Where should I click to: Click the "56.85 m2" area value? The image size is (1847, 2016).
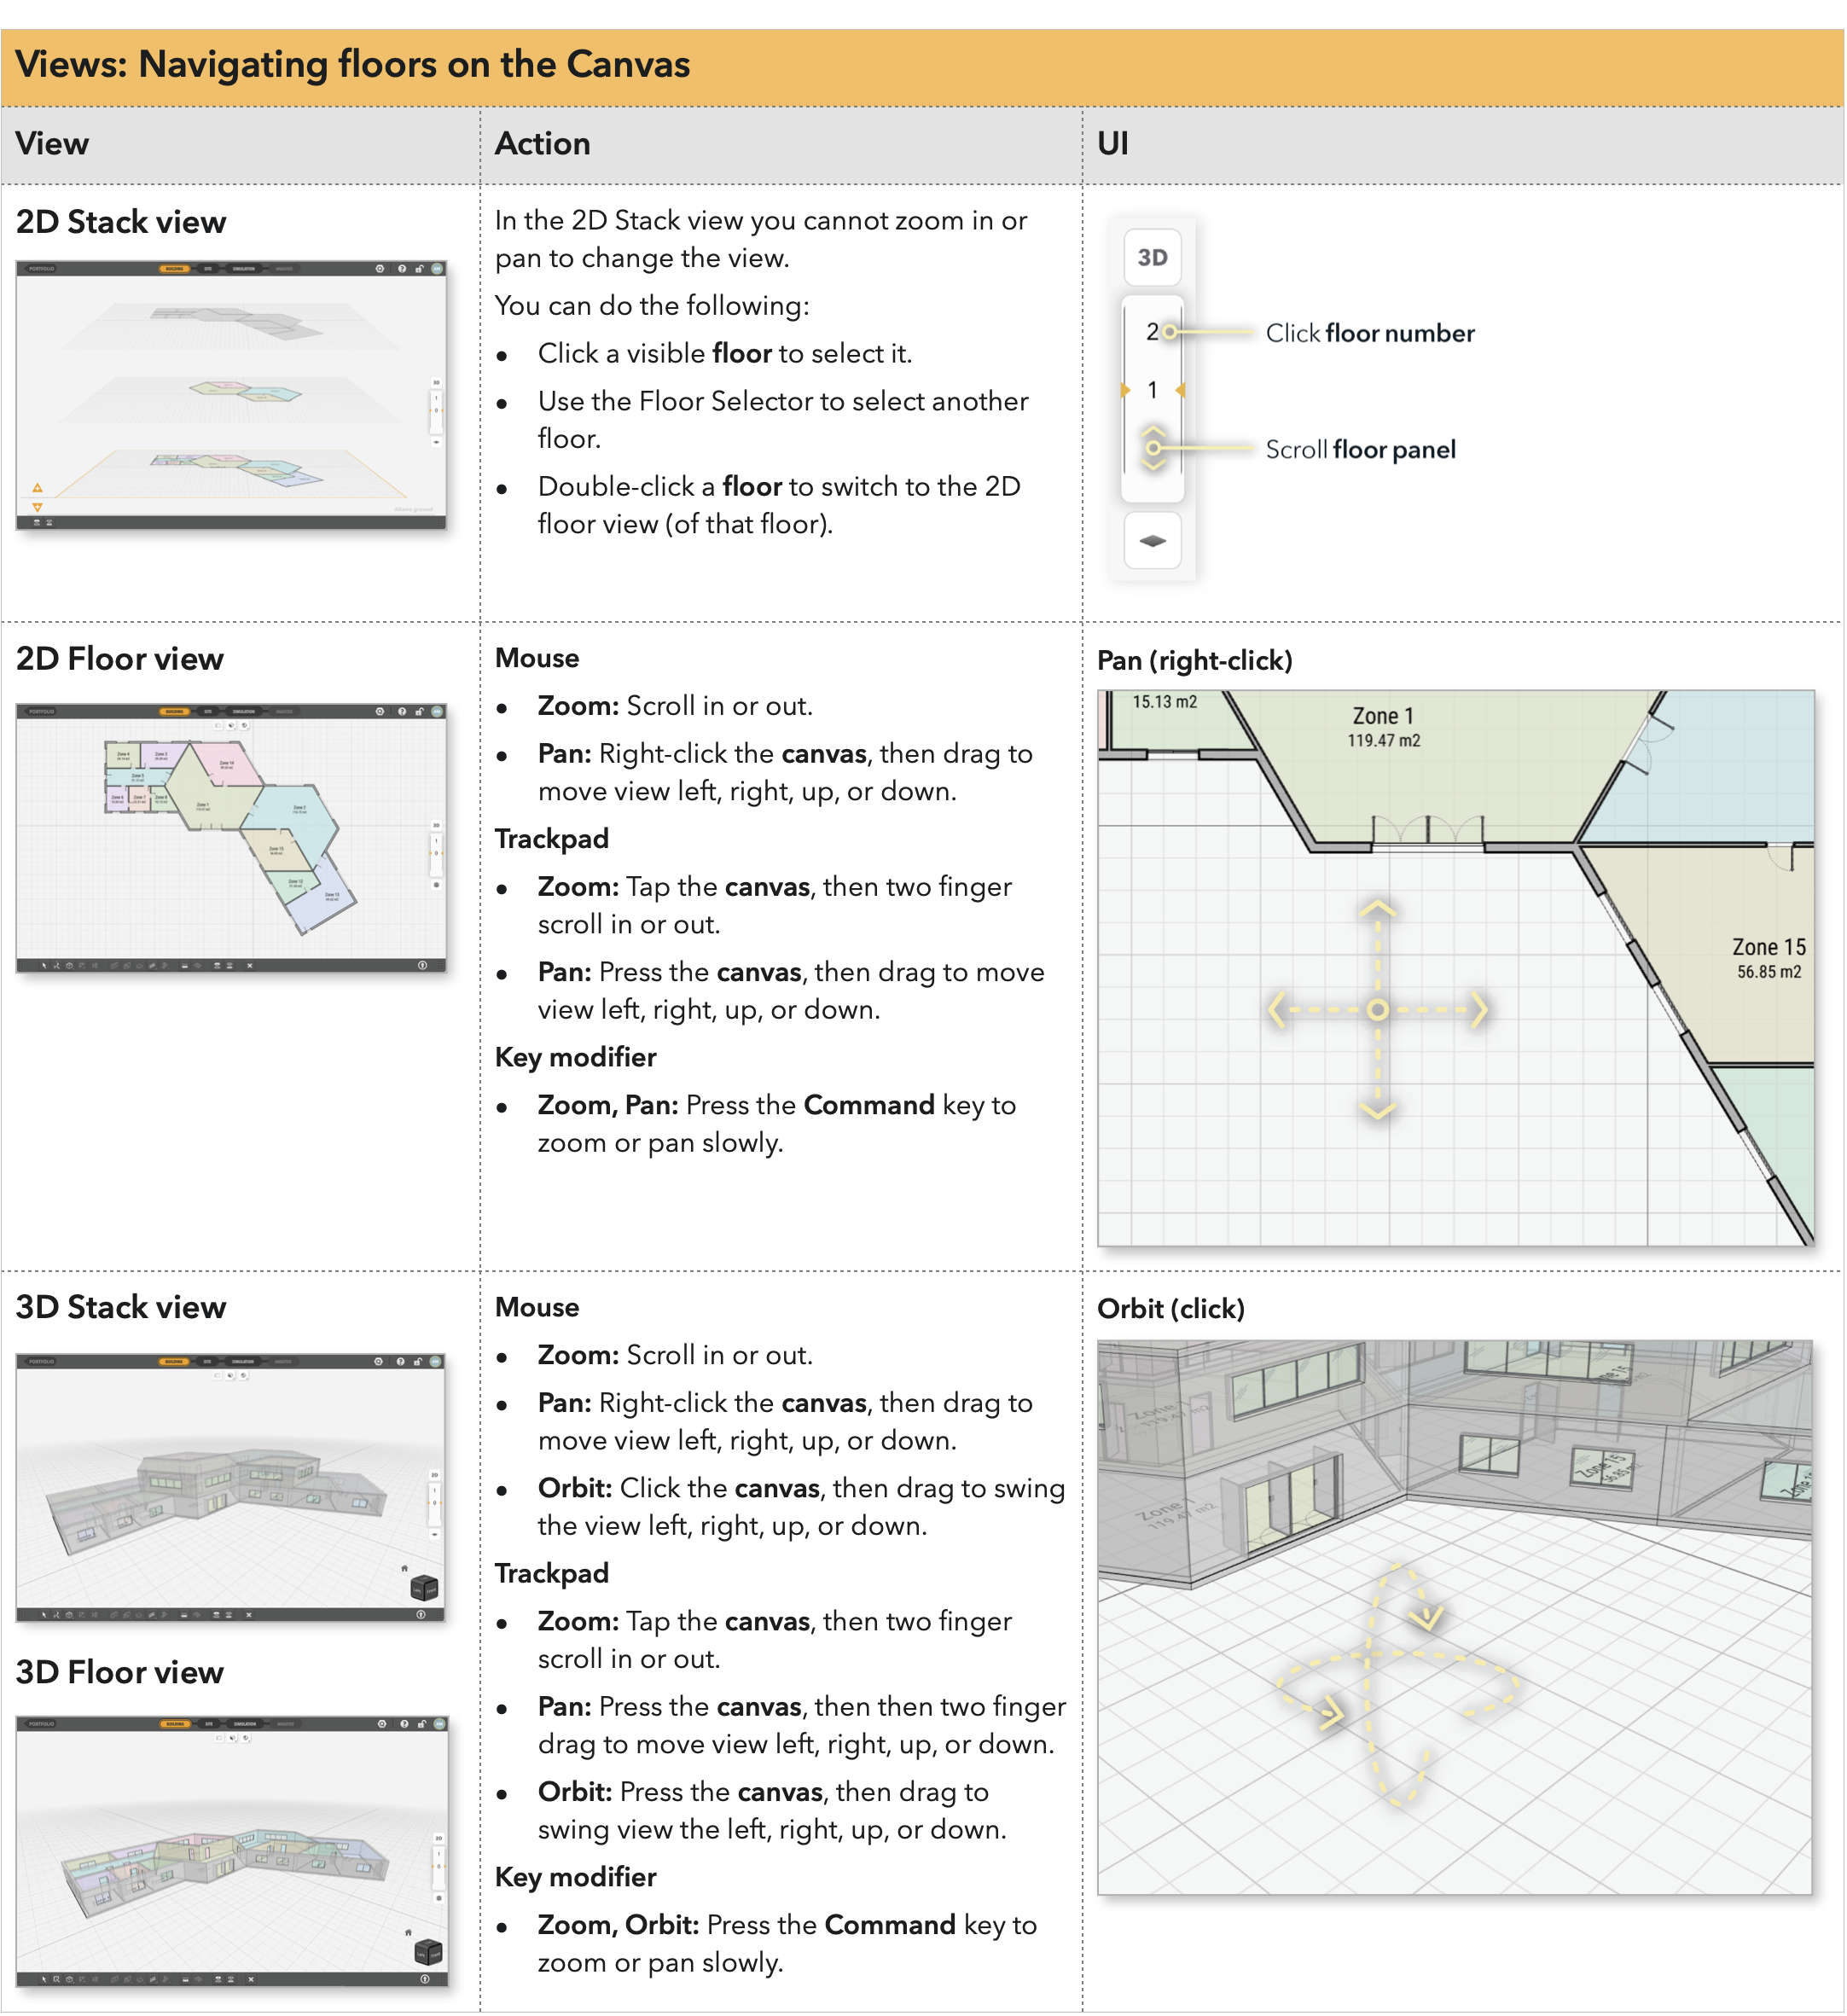1769,972
